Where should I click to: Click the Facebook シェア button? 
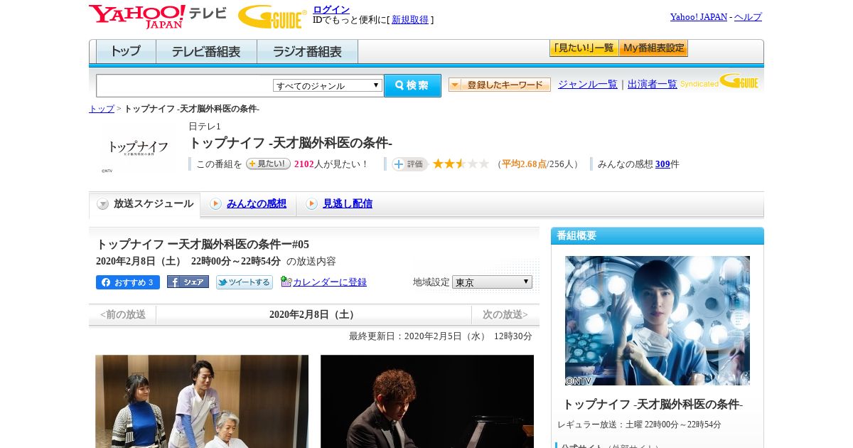pyautogui.click(x=188, y=282)
